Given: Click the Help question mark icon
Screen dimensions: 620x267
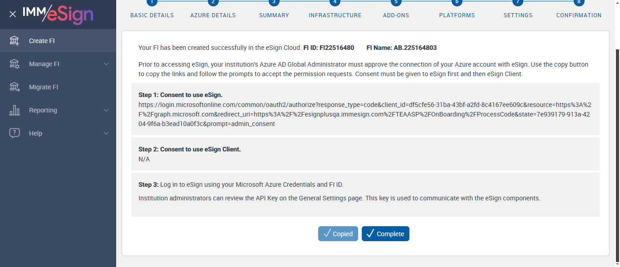Looking at the screenshot, I should point(15,133).
